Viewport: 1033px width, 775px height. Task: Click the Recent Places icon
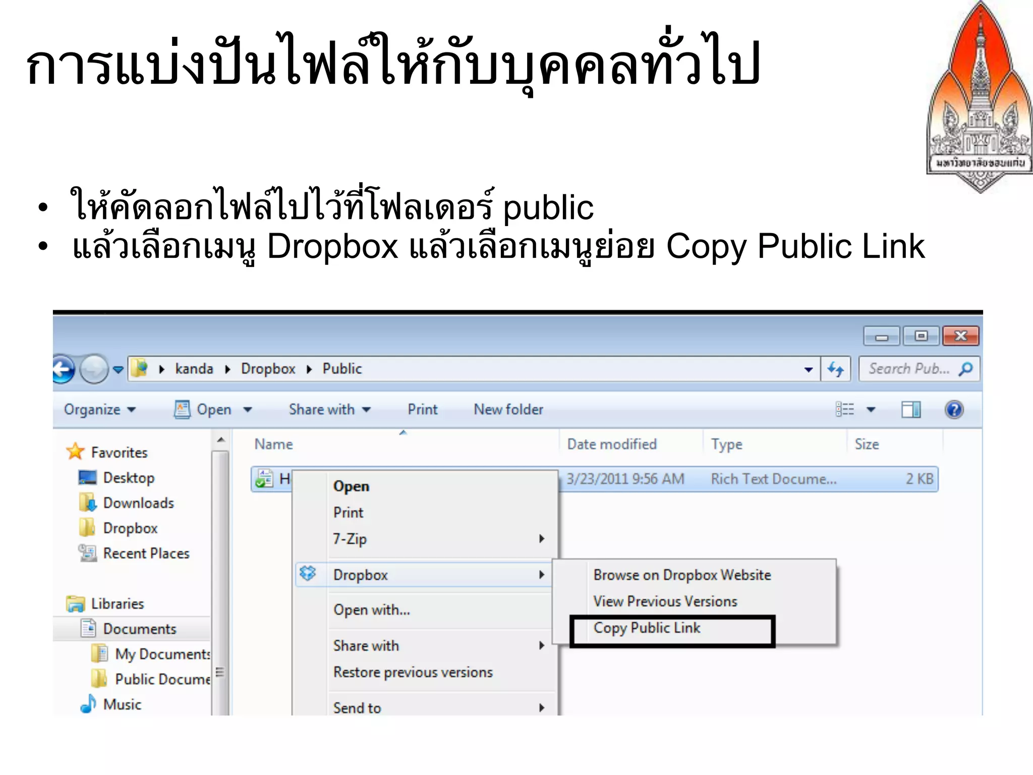[87, 553]
